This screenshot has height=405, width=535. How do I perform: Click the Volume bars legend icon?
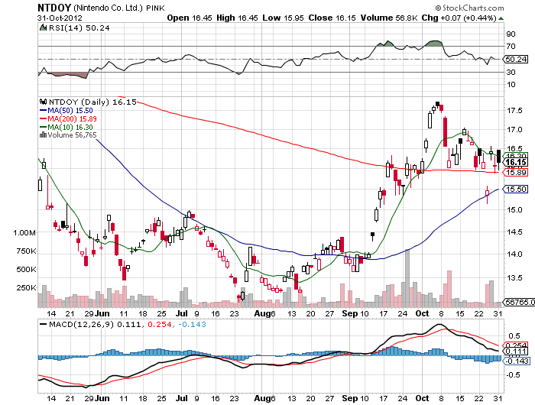(x=43, y=135)
